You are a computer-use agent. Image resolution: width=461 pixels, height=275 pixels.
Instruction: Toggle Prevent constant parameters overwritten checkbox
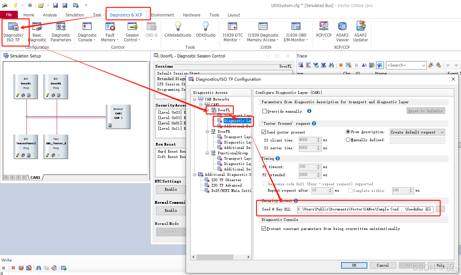click(264, 229)
